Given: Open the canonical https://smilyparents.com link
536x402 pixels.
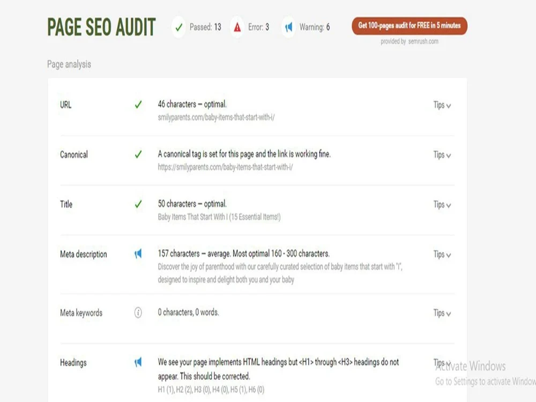Looking at the screenshot, I should click(225, 167).
